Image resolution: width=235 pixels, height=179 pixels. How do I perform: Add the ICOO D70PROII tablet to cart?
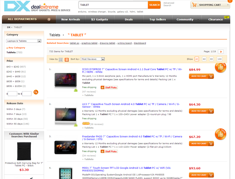pos(201,76)
